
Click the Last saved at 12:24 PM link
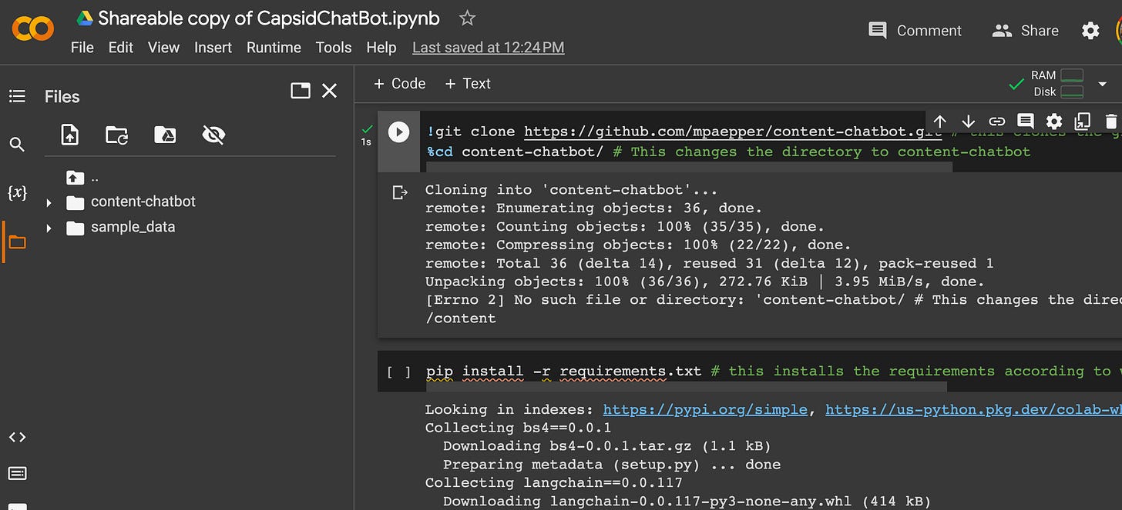[x=488, y=48]
